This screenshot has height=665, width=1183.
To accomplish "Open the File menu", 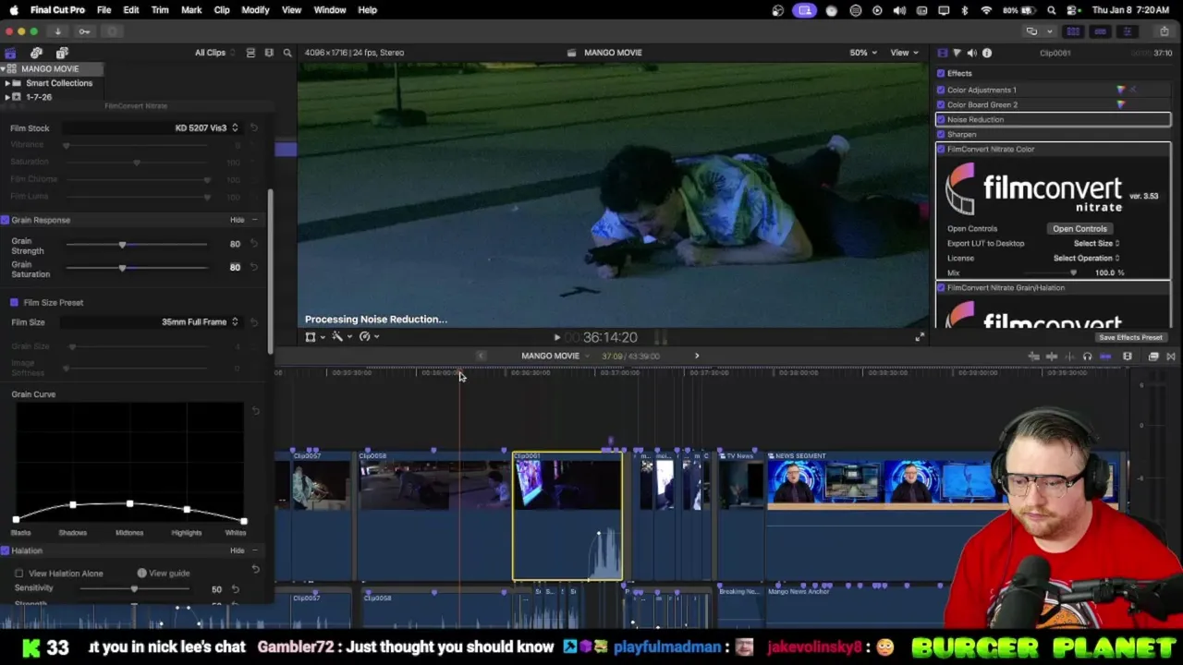I will [x=104, y=10].
